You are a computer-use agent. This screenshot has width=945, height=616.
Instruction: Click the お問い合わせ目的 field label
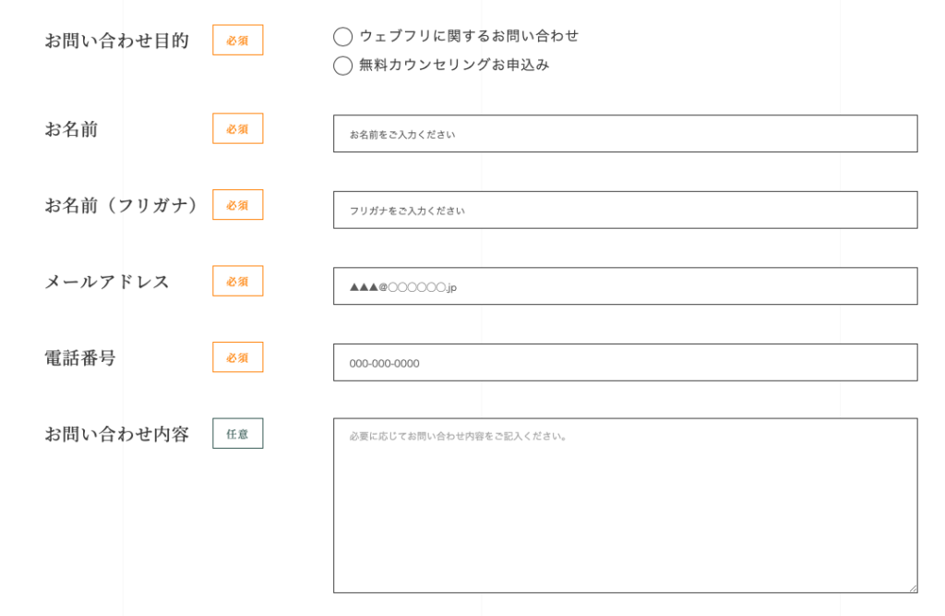117,41
